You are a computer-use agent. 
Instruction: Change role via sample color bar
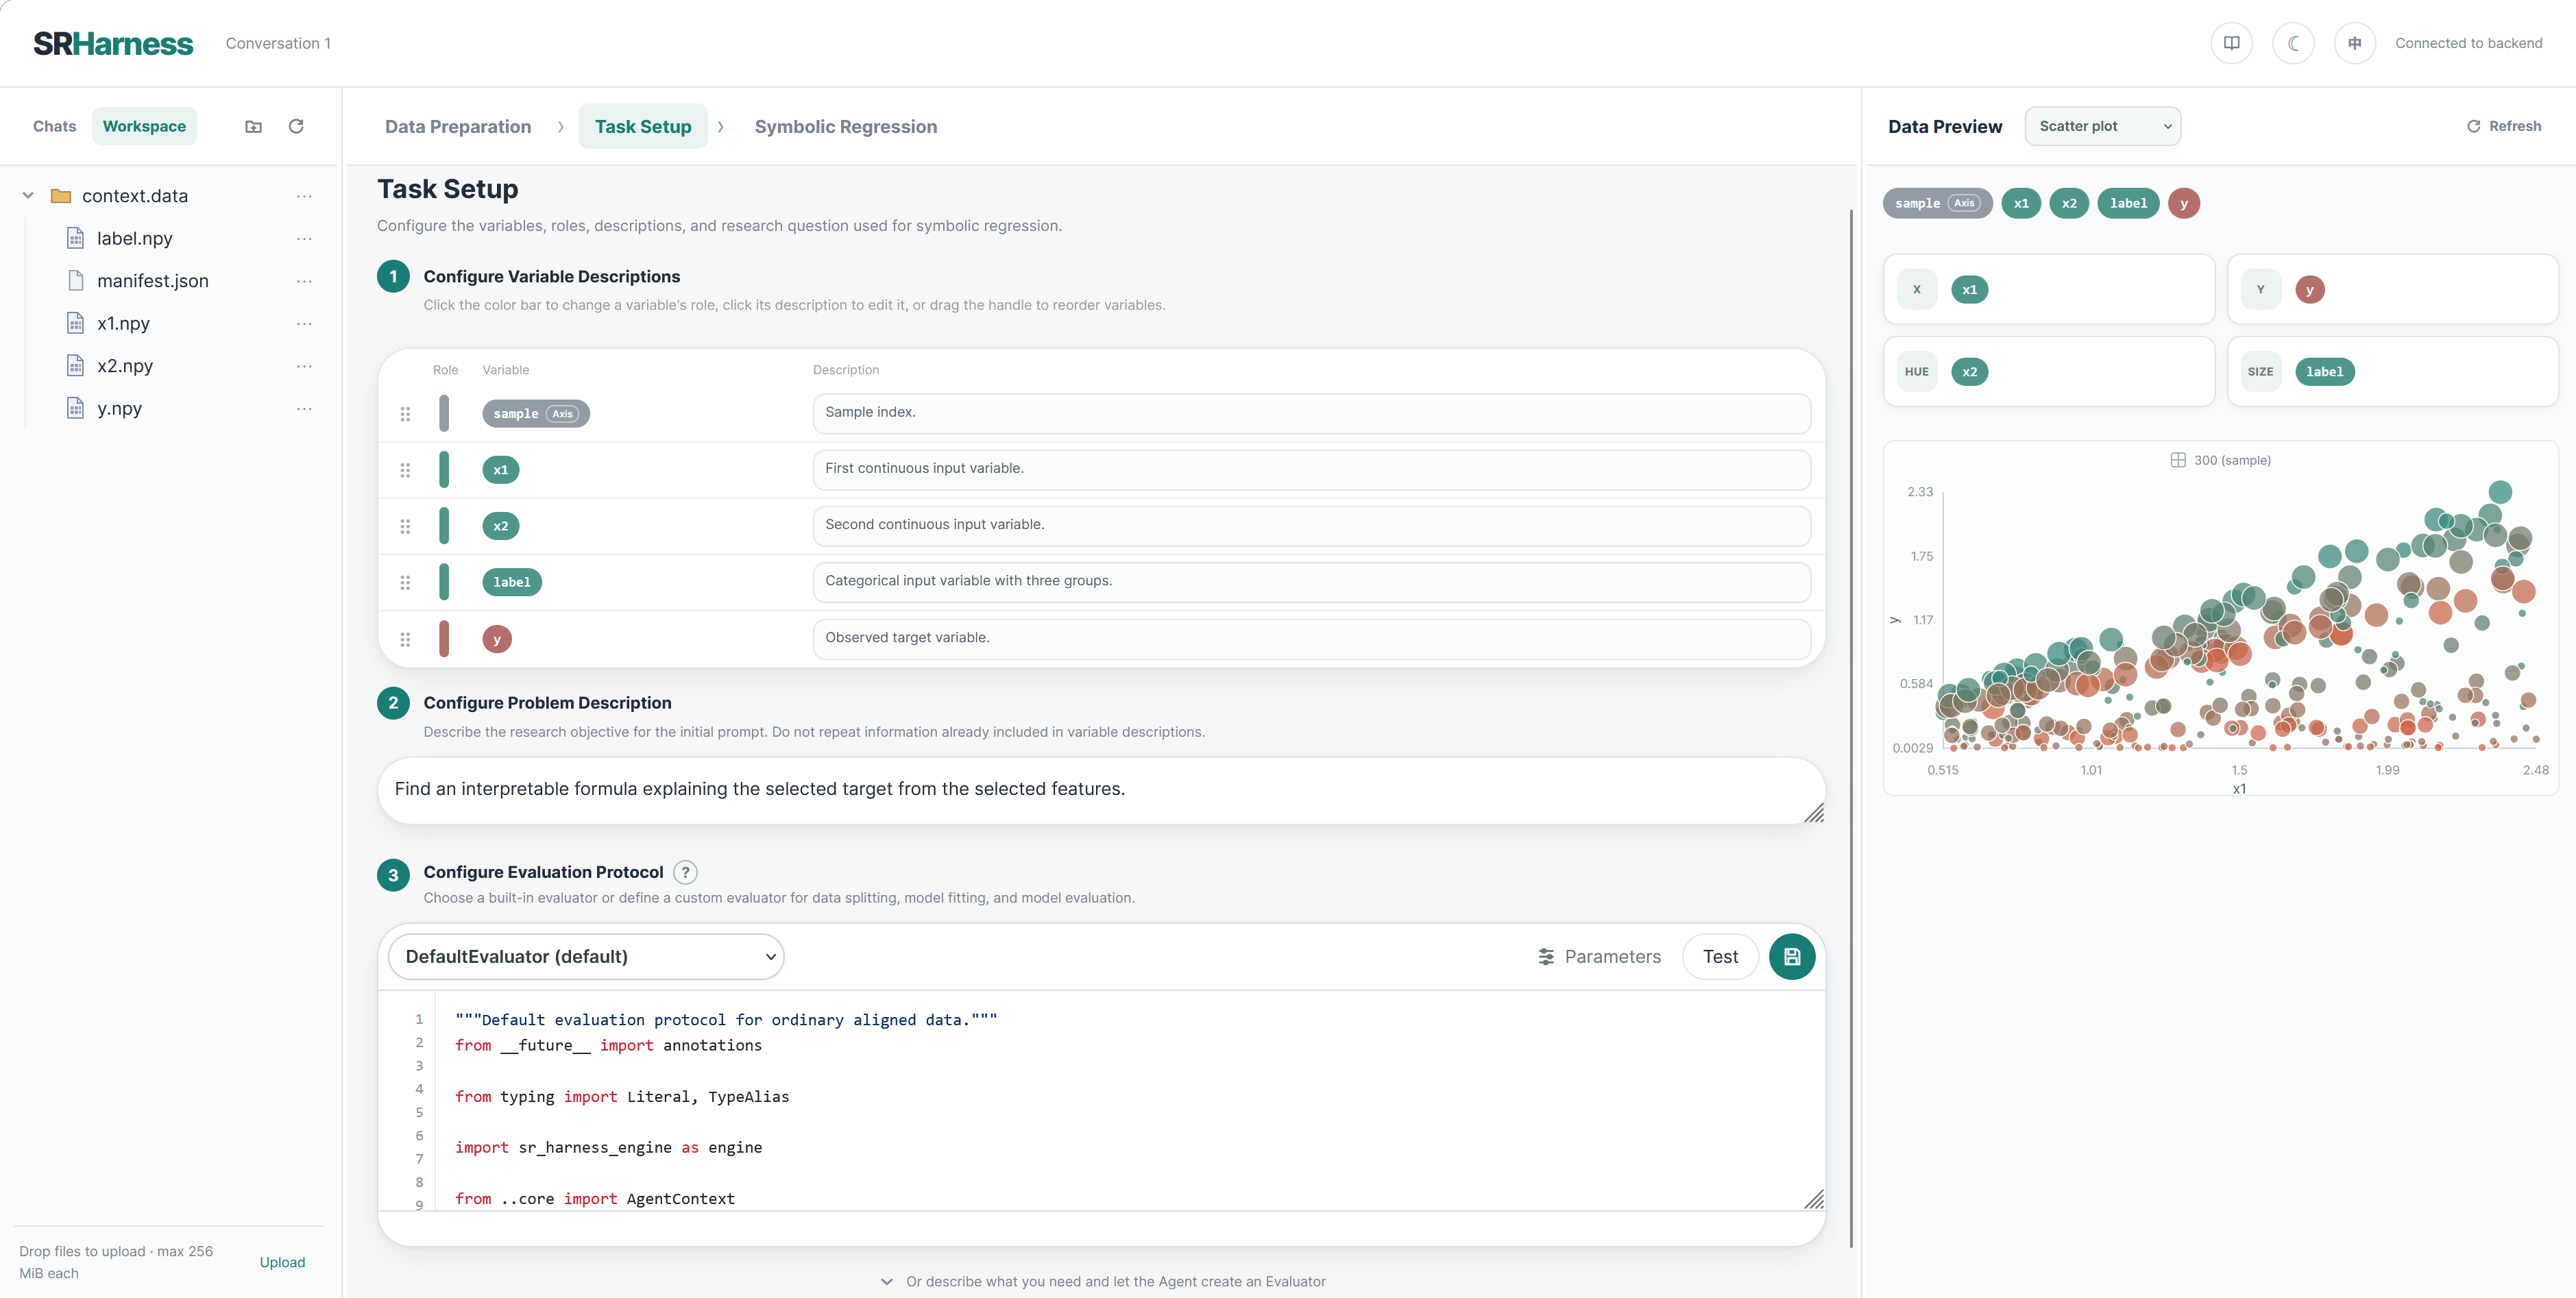pos(444,413)
